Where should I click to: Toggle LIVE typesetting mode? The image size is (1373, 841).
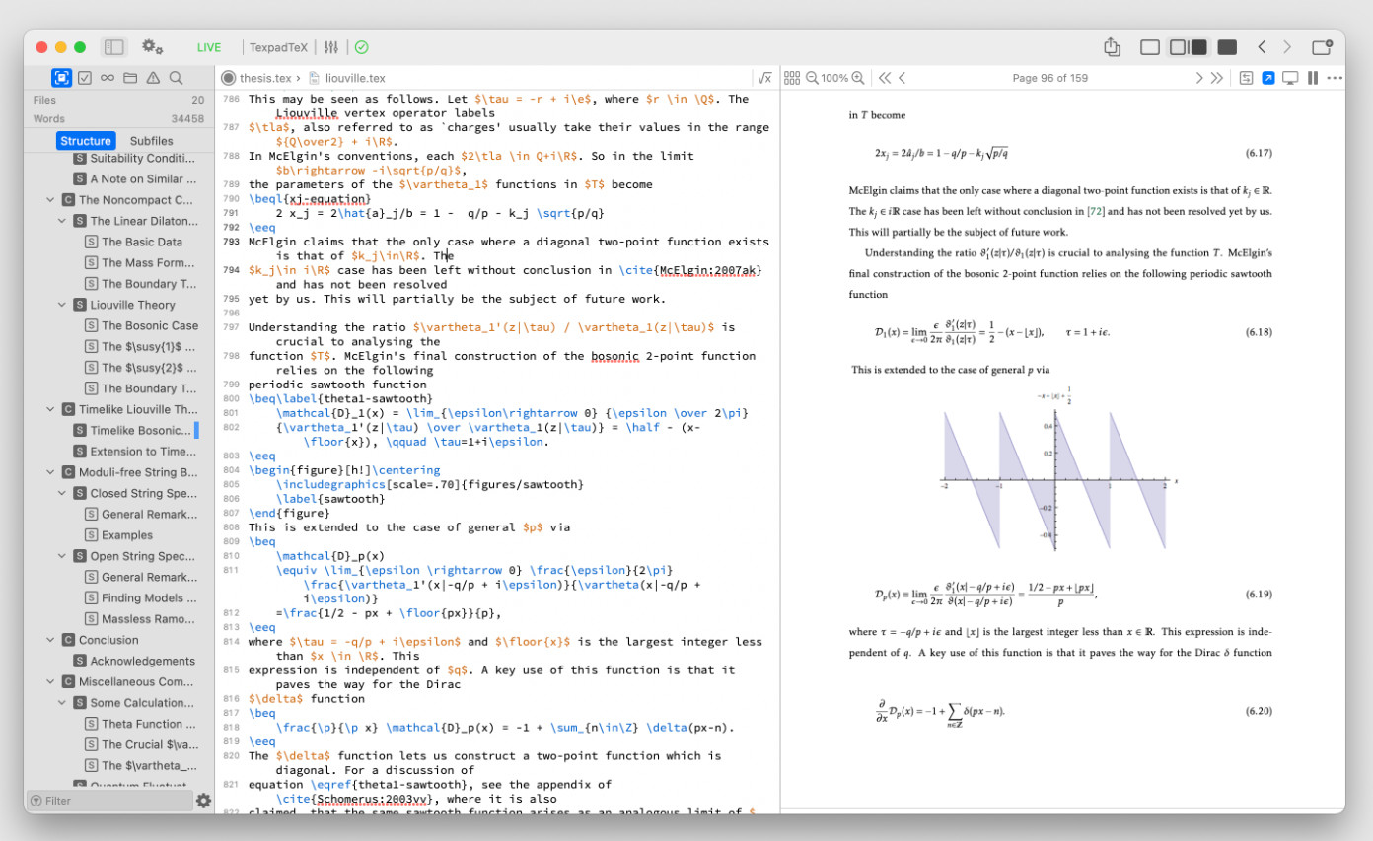click(x=209, y=47)
